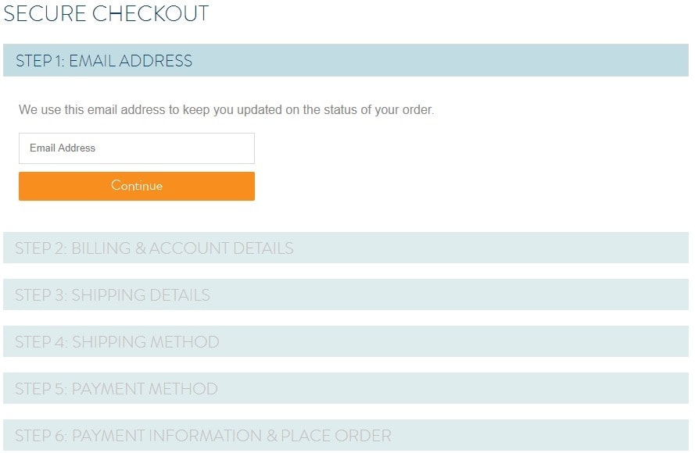The image size is (695, 453).
Task: Collapse the Email Address step header
Action: click(x=104, y=61)
